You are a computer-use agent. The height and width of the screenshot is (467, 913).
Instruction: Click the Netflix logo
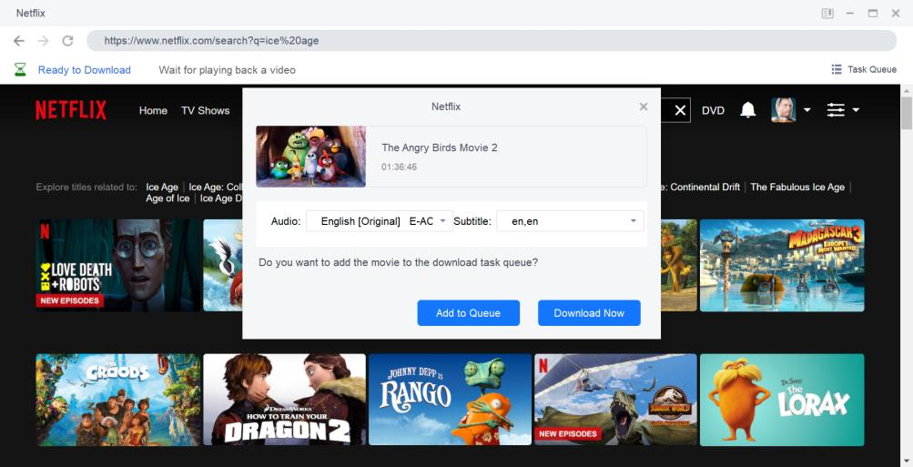[x=71, y=110]
